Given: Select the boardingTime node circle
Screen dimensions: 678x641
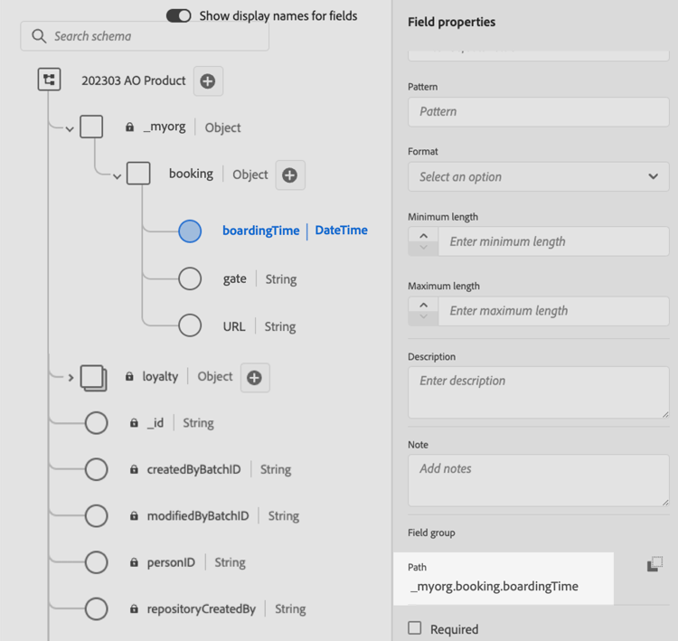Looking at the screenshot, I should click(x=190, y=231).
